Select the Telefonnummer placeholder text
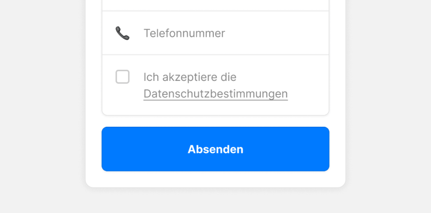Screen dimensions: 431x213 click(x=184, y=33)
